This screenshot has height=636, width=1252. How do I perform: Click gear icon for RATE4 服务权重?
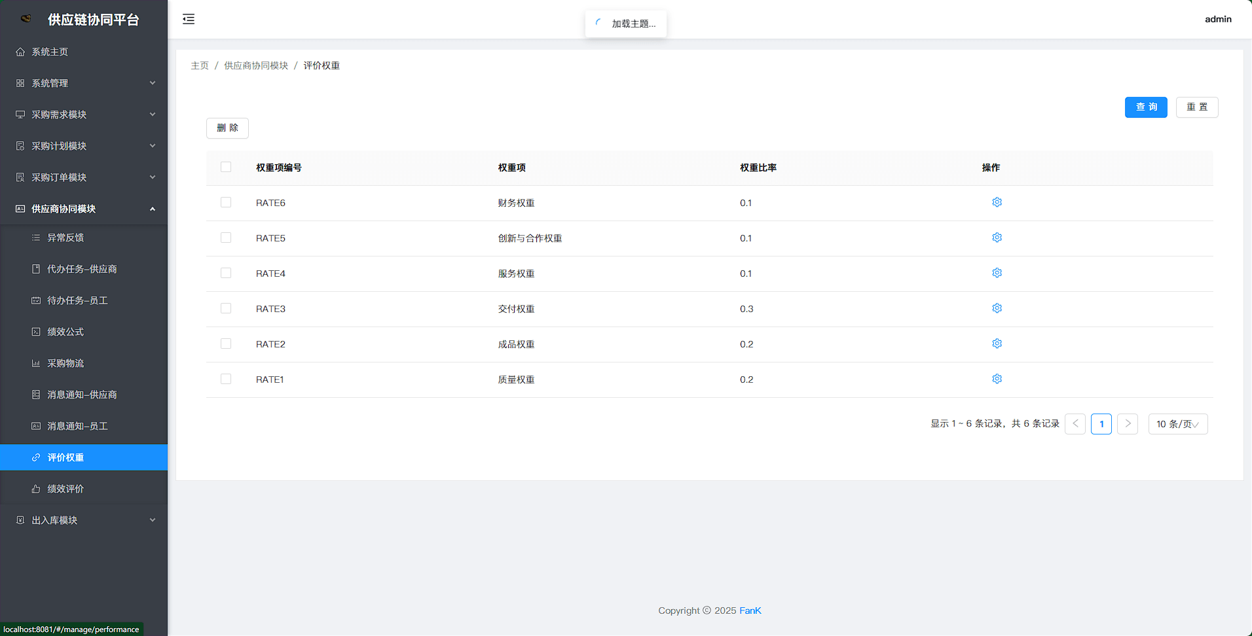pyautogui.click(x=997, y=273)
